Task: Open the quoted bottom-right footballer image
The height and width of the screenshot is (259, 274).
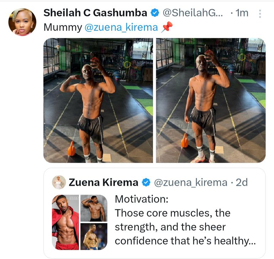Action: 94,237
